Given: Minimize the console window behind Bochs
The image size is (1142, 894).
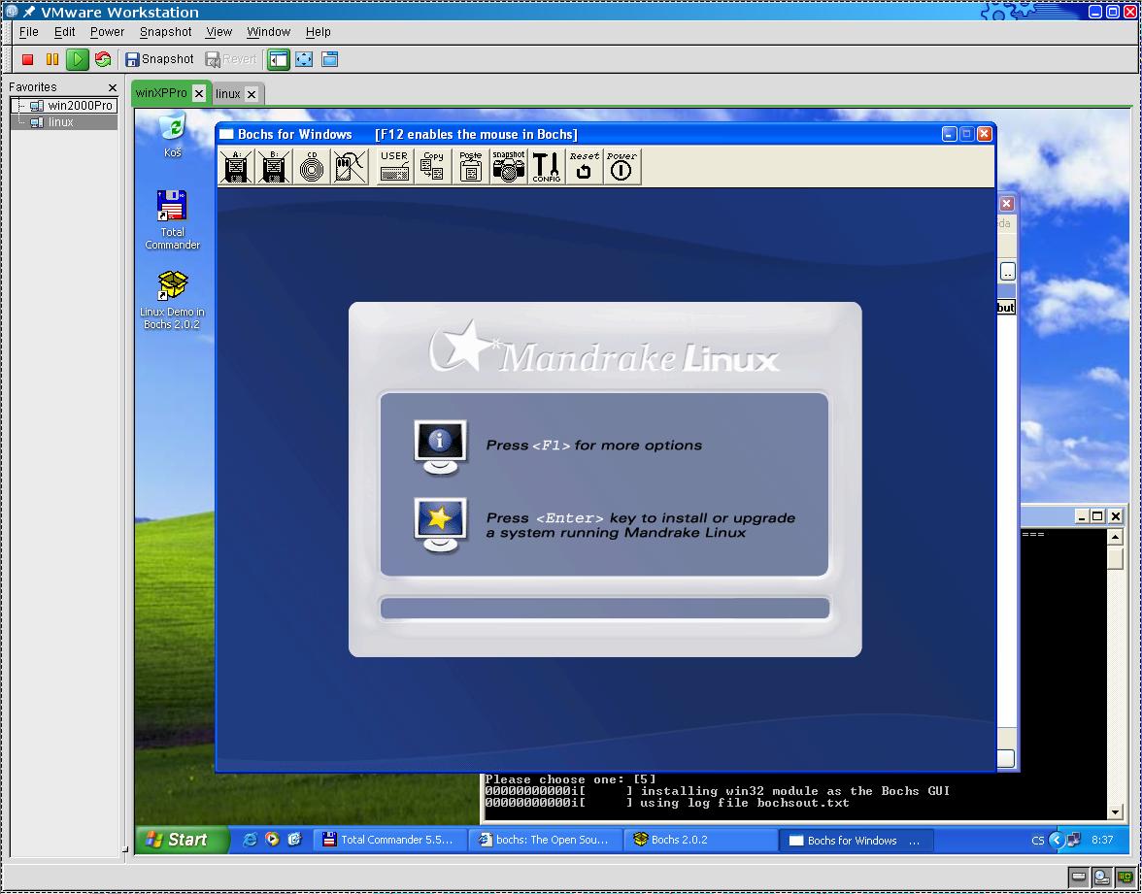Looking at the screenshot, I should 1082,516.
